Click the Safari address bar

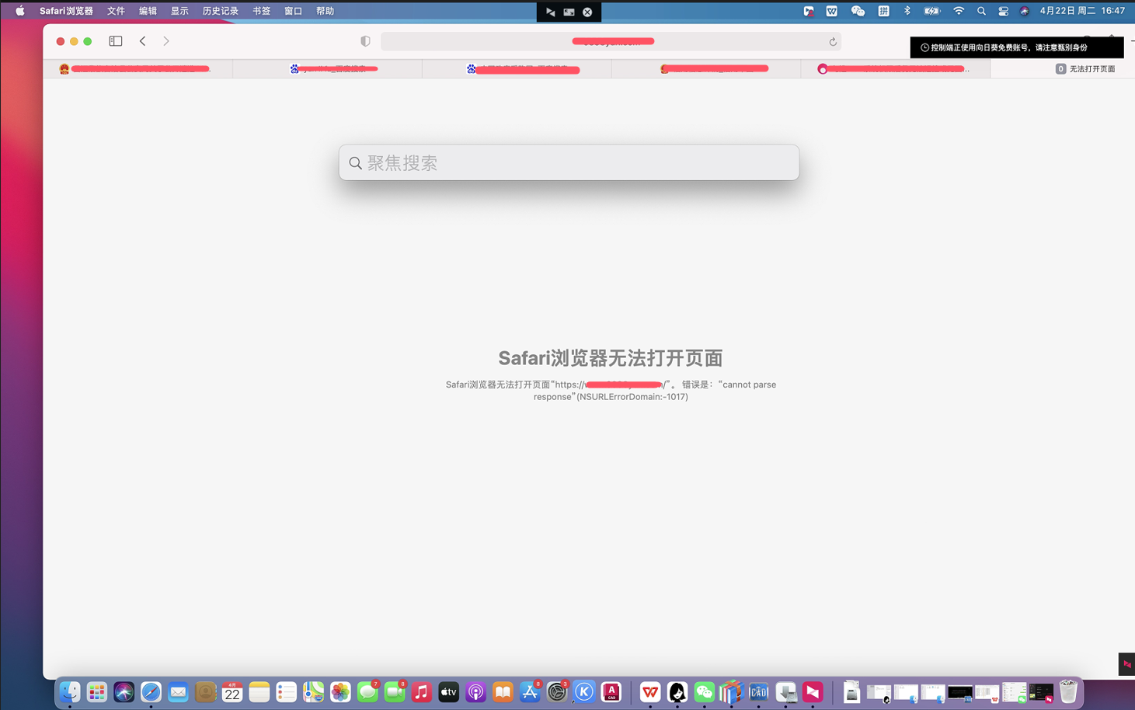tap(611, 42)
